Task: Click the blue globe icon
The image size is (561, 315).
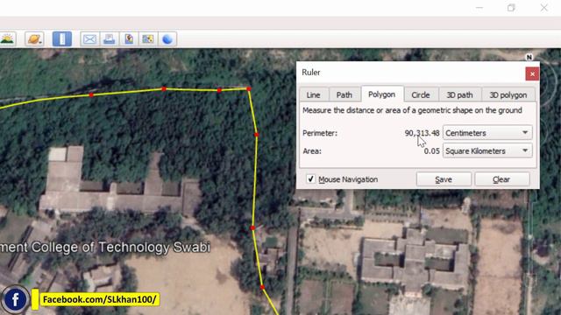Action: pyautogui.click(x=167, y=38)
